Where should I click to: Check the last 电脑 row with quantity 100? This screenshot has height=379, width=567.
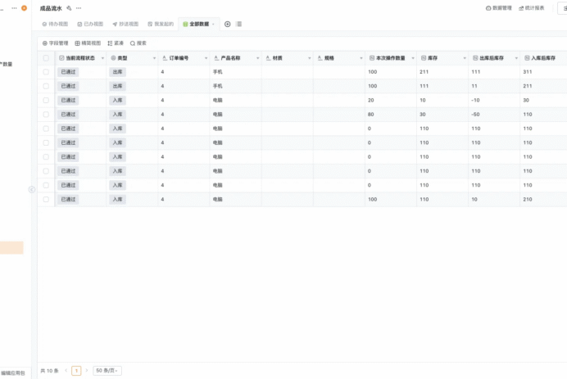pos(46,200)
